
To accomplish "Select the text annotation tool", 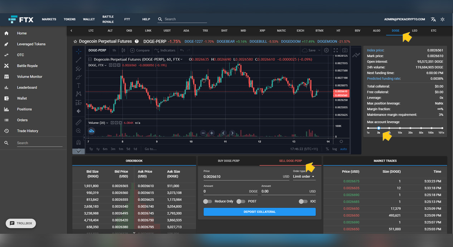I will click(x=78, y=85).
